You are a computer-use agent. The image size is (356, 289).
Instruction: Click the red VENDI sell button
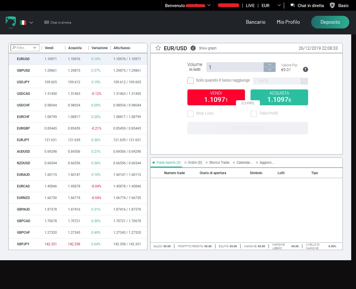pyautogui.click(x=216, y=97)
